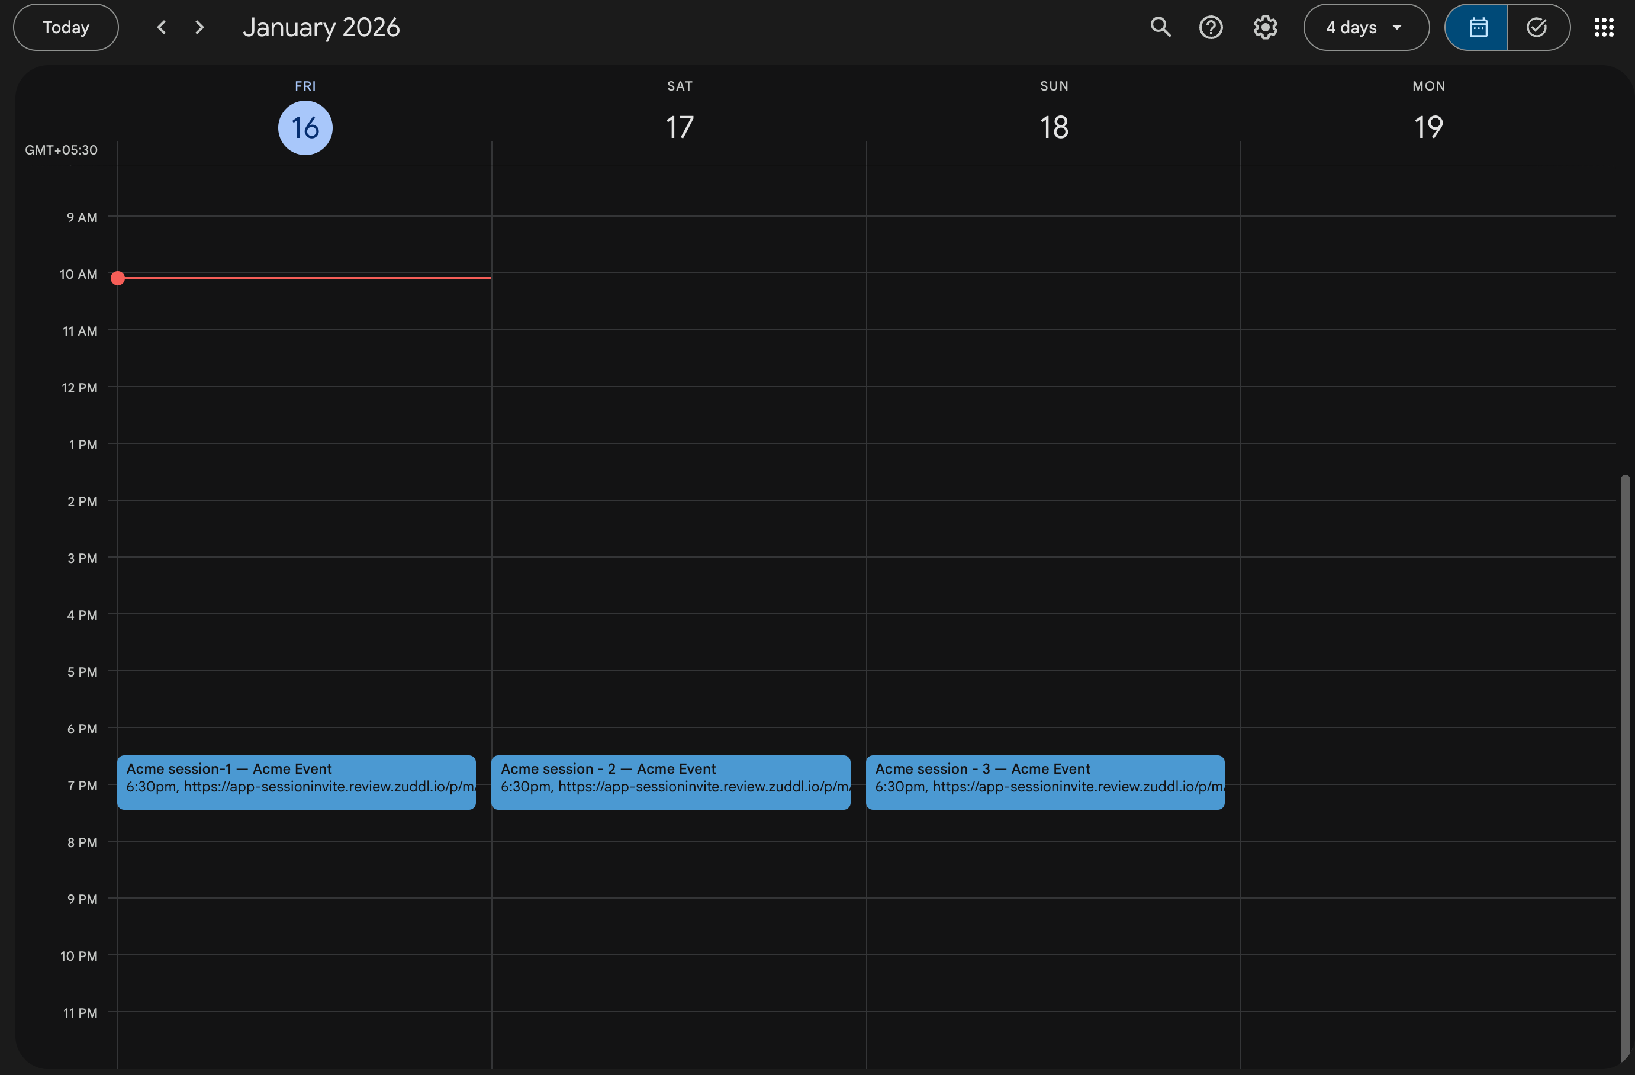Viewport: 1635px width, 1075px height.
Task: Go to previous period arrow
Action: [x=162, y=27]
